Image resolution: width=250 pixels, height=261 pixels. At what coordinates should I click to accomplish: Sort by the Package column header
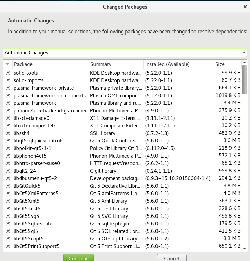(x=51, y=64)
